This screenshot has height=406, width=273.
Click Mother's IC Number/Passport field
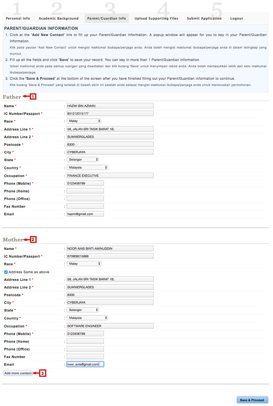(110, 256)
